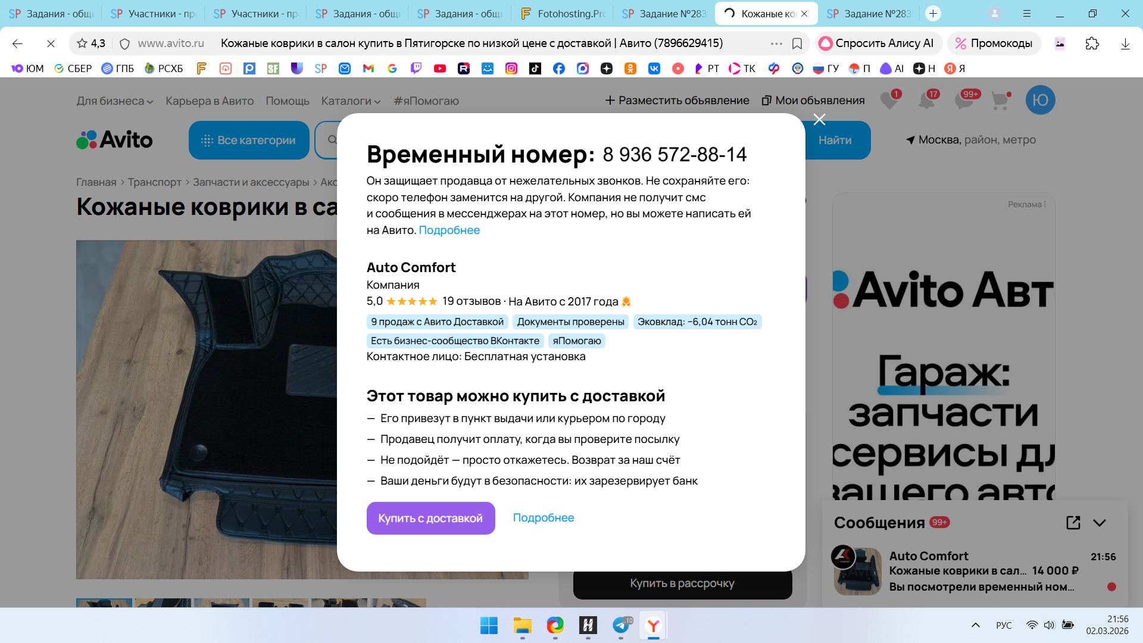
Task: Open the Auto Comfort message conversation
Action: [x=975, y=572]
